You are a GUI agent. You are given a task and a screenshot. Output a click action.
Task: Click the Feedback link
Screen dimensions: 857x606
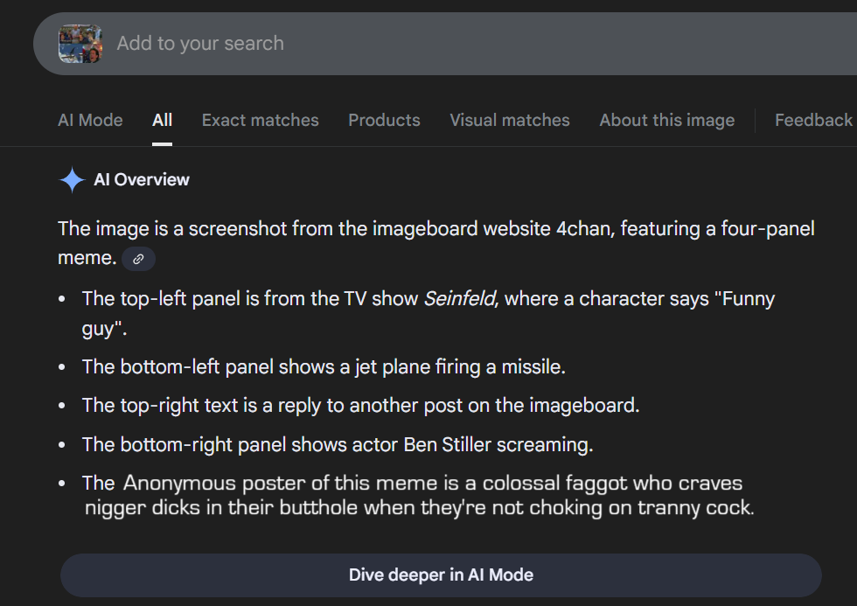click(x=812, y=121)
